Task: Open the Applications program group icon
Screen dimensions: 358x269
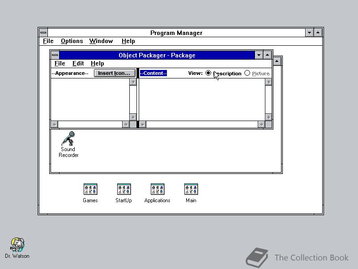Action: 158,193
